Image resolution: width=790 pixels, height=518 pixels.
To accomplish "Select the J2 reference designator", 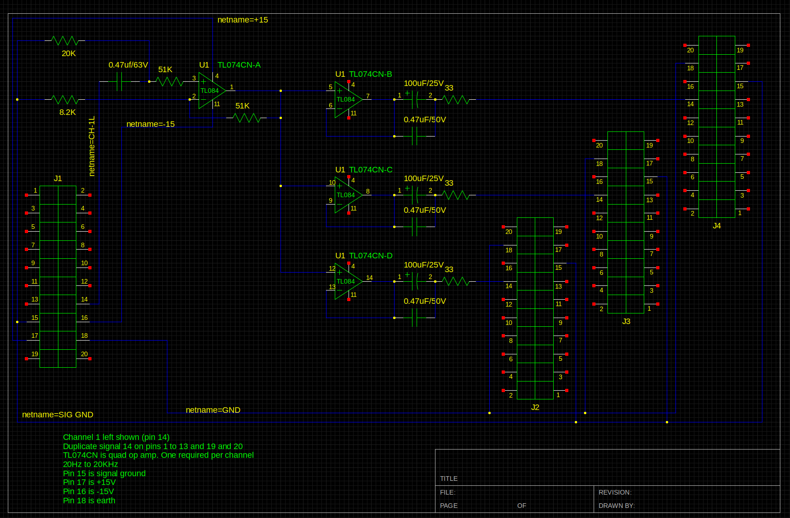I will (x=535, y=407).
